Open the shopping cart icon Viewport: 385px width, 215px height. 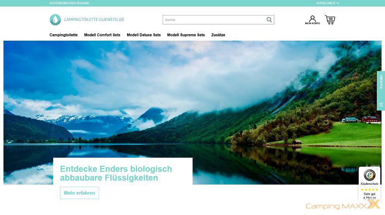point(330,20)
